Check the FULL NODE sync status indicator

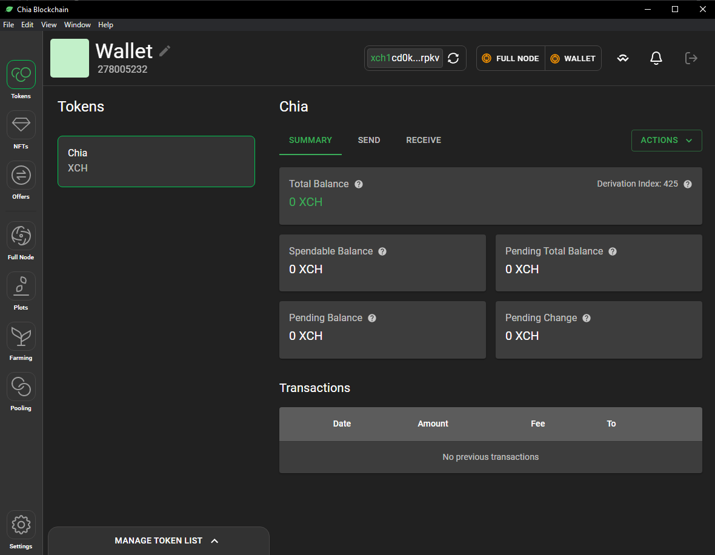click(x=510, y=58)
